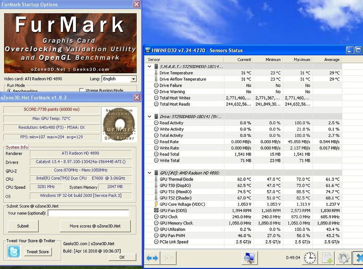Viewport: 363px width, 269px height.
Task: Click the thermometer icon beside Drive Temperature
Action: pos(156,73)
